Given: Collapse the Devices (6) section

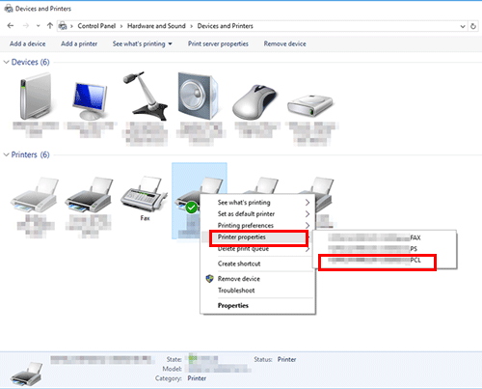Looking at the screenshot, I should click(6, 62).
